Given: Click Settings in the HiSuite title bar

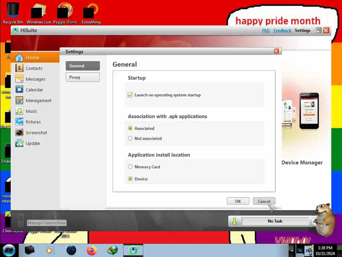Looking at the screenshot, I should point(303,30).
